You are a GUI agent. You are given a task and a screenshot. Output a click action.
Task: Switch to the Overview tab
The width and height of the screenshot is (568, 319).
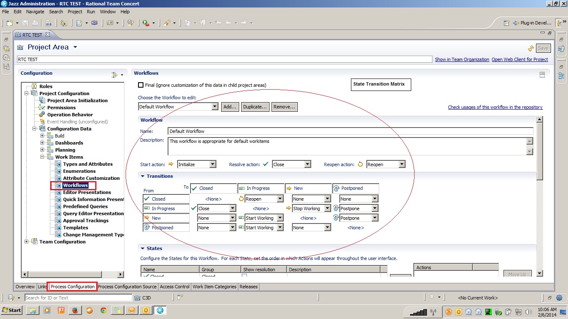25,287
